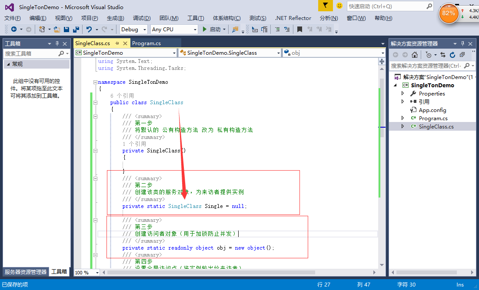479x290 pixels.
Task: Open the 调试(D) menu
Action: (142, 18)
